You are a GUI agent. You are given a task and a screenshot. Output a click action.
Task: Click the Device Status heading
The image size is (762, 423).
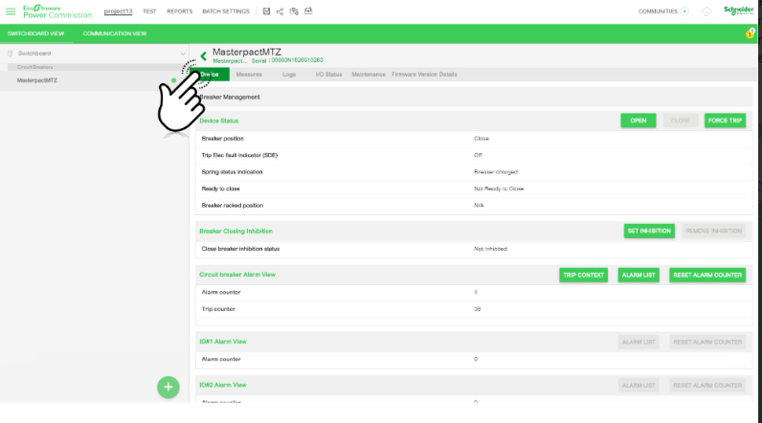click(218, 121)
